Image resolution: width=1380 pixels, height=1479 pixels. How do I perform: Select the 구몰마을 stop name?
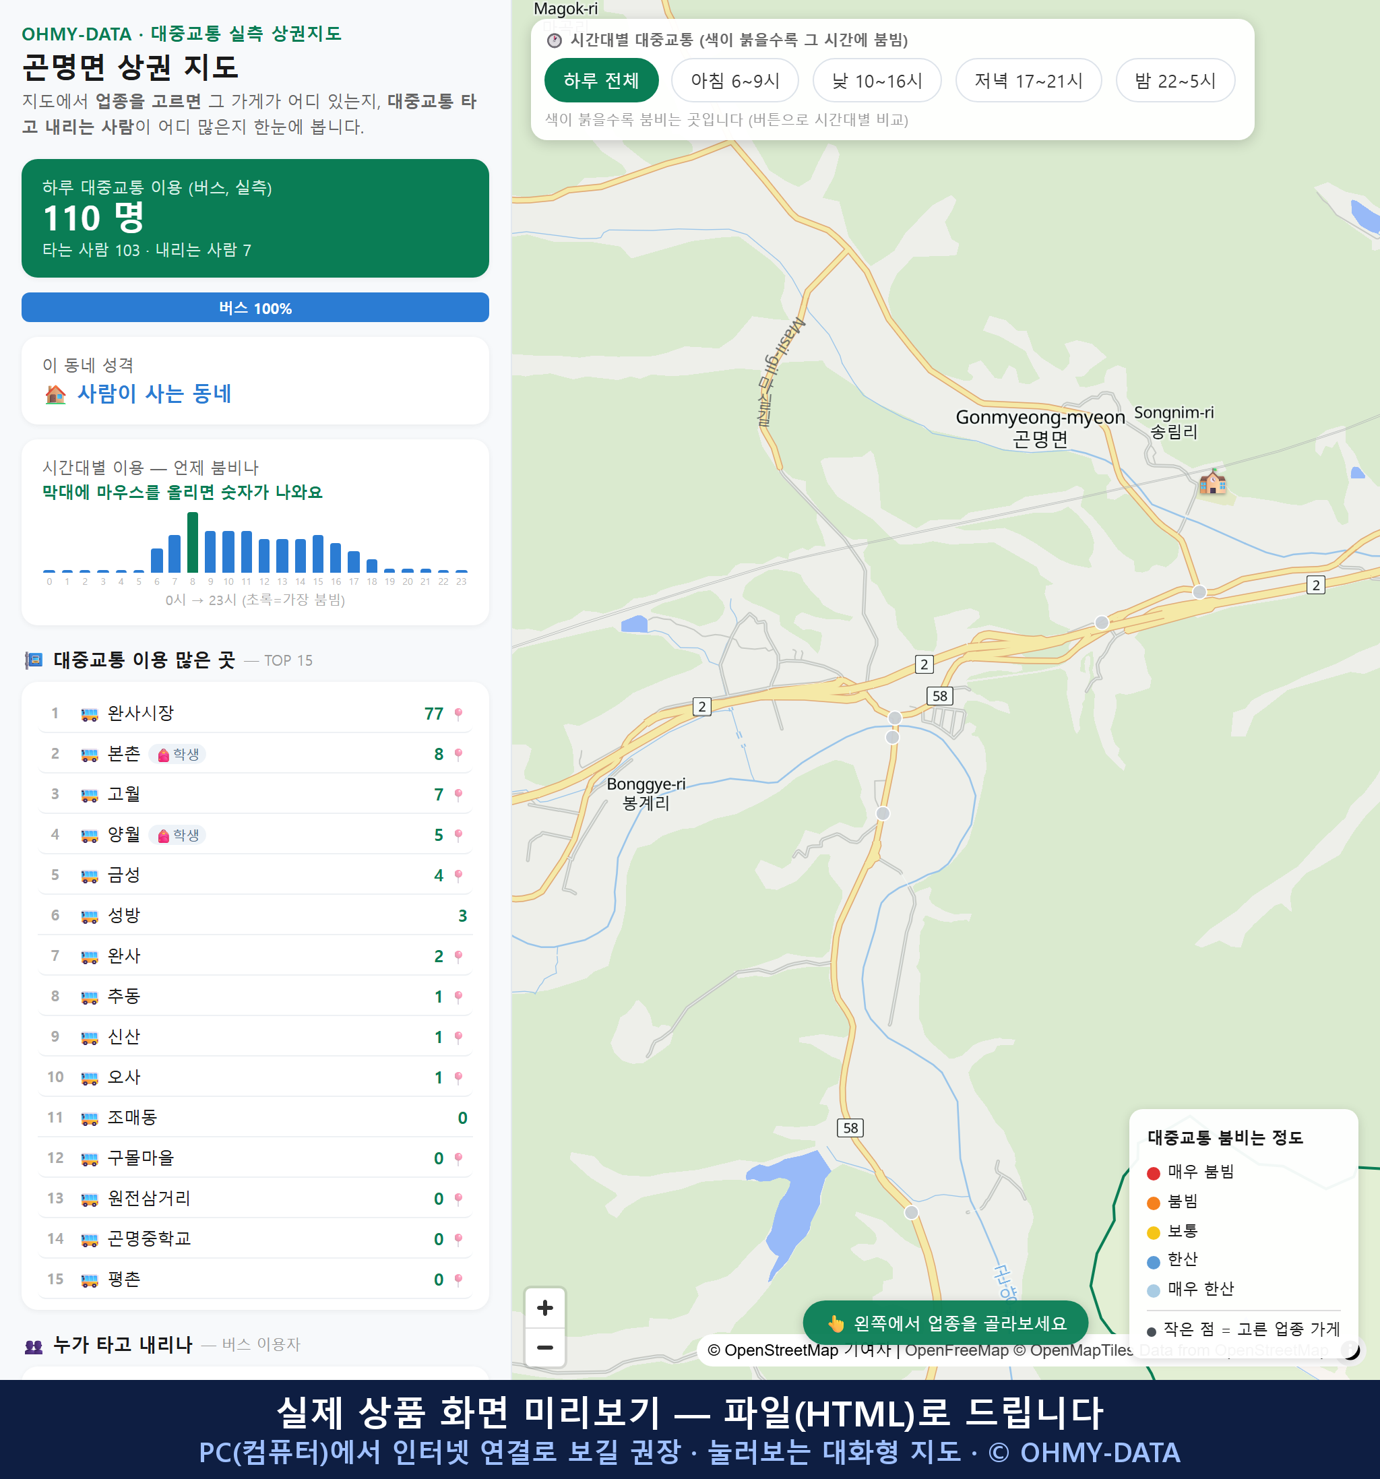coord(141,1158)
